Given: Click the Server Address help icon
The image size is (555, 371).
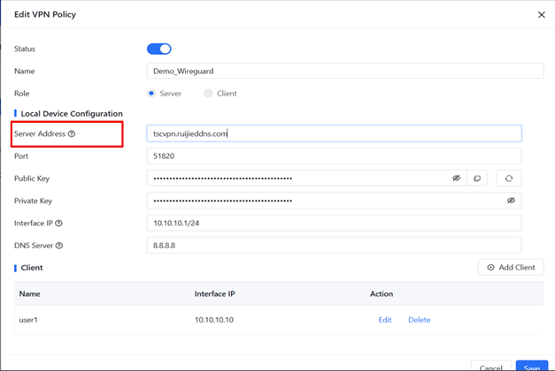Looking at the screenshot, I should [72, 134].
